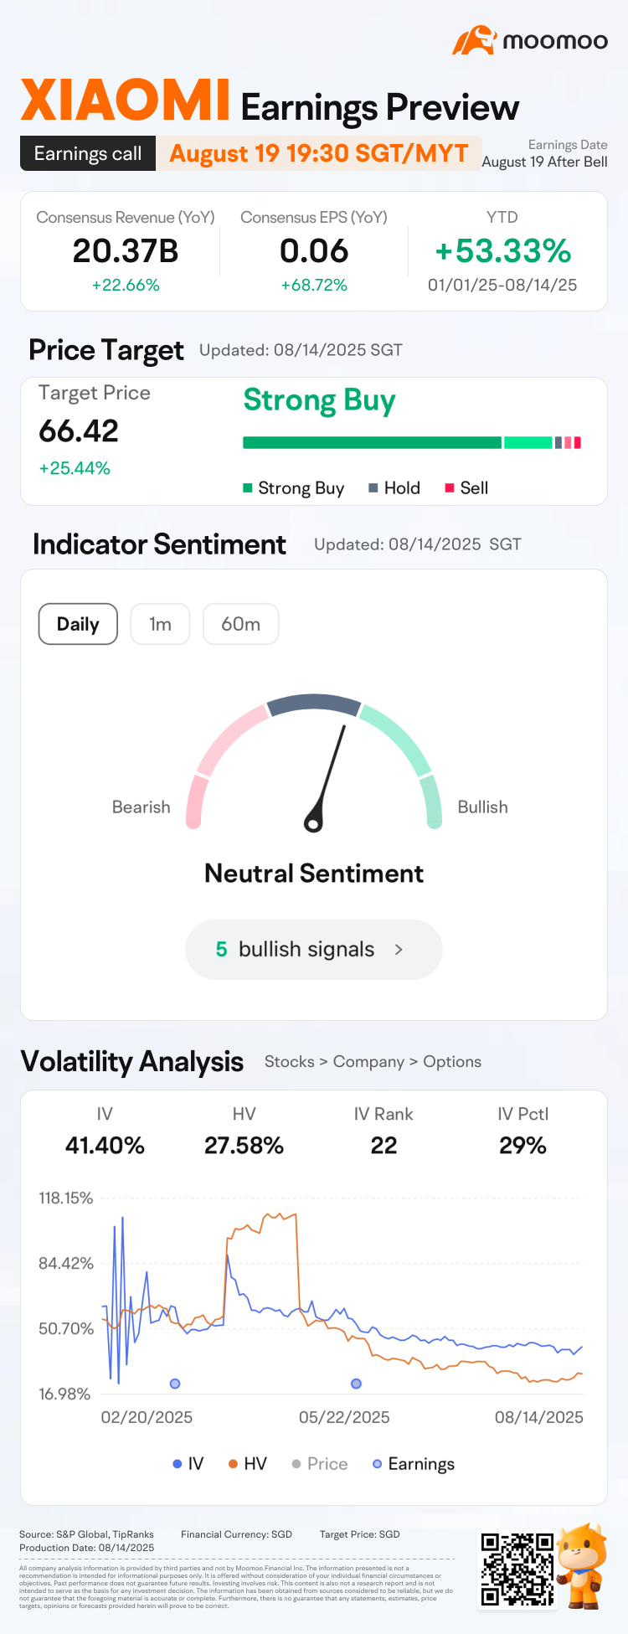Click the Strong Buy legend square

248,487
